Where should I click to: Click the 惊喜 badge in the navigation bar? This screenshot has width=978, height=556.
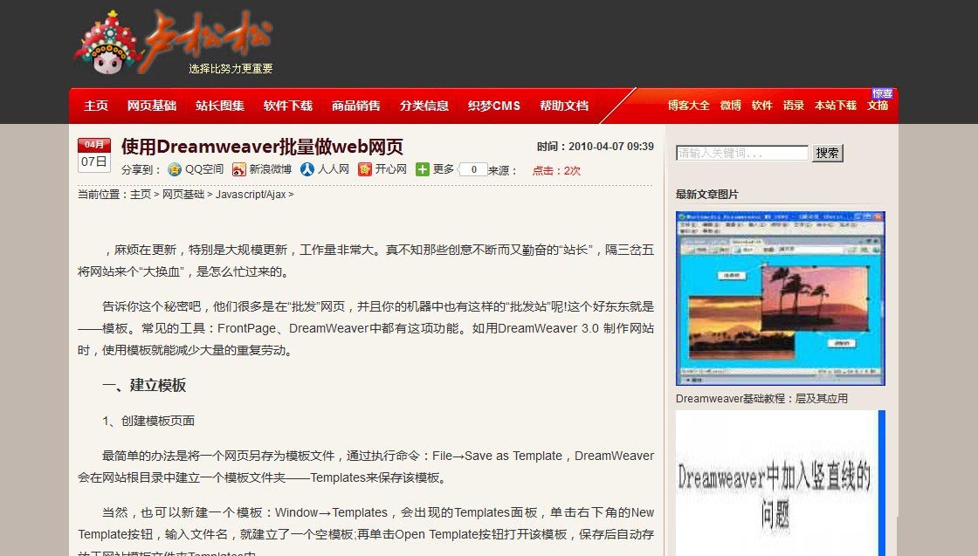click(883, 93)
